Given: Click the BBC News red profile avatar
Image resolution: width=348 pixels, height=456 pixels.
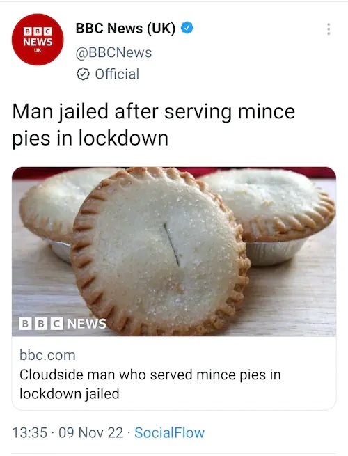Looking at the screenshot, I should point(38,40).
